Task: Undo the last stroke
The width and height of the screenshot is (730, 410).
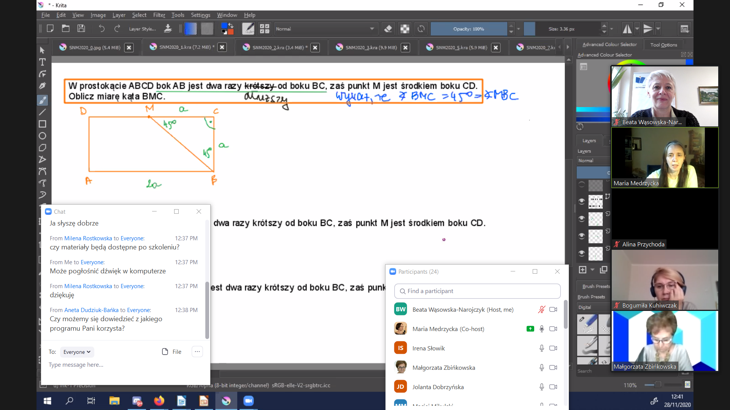Action: coord(102,28)
